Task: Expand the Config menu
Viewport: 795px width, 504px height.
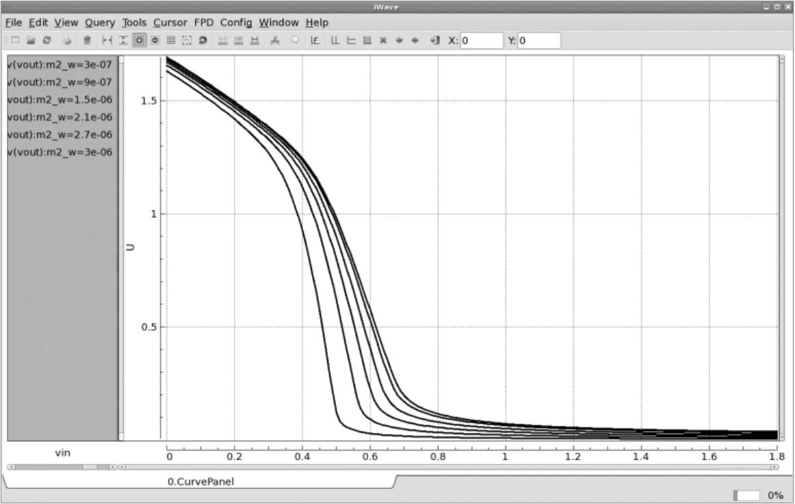Action: tap(236, 23)
